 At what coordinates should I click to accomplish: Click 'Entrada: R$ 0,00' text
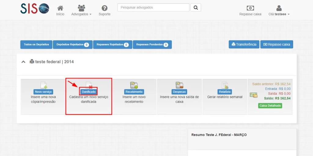point(278,89)
